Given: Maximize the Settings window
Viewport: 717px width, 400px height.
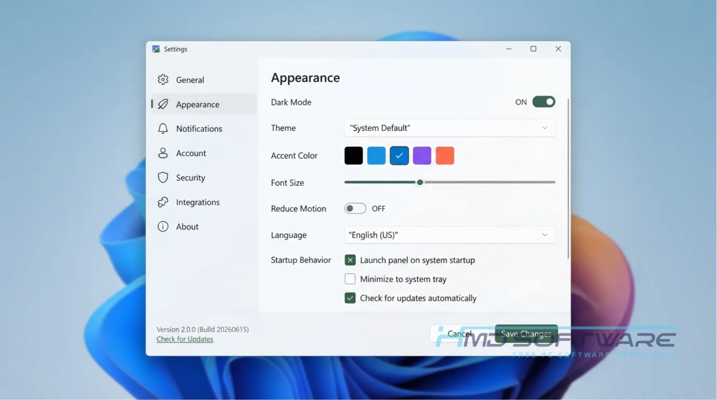Looking at the screenshot, I should pos(533,49).
